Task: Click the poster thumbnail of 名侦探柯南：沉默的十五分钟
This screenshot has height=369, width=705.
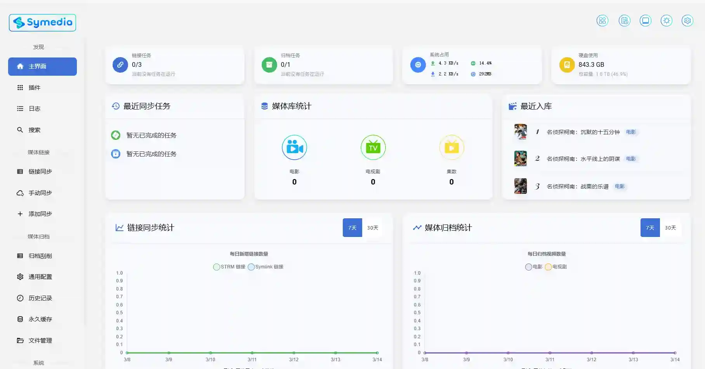Action: tap(520, 132)
